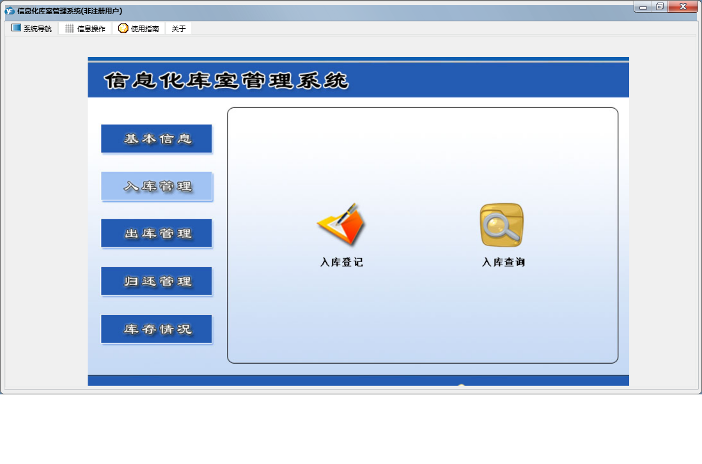Click the 系统导航 monitor icon
Screen dimensions: 702x464
point(16,27)
